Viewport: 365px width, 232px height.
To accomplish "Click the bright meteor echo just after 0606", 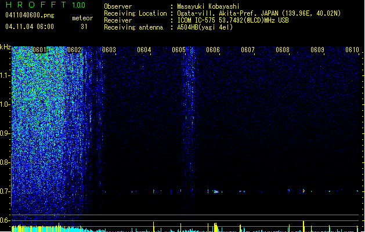I will (216, 192).
